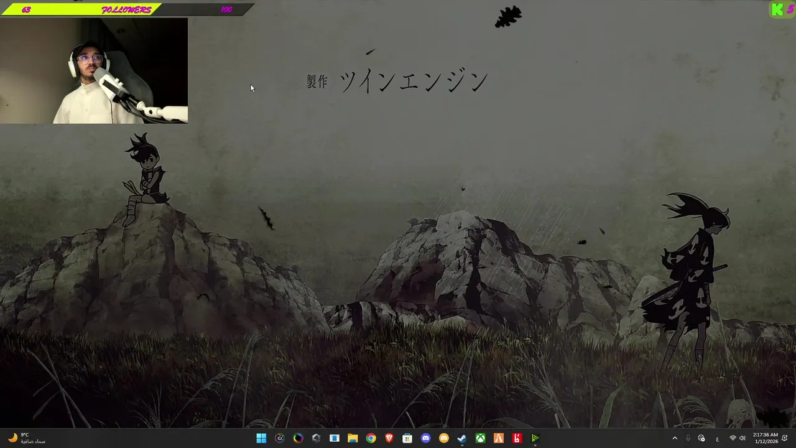Click the green Kick logo overlay
The height and width of the screenshot is (448, 796).
777,9
